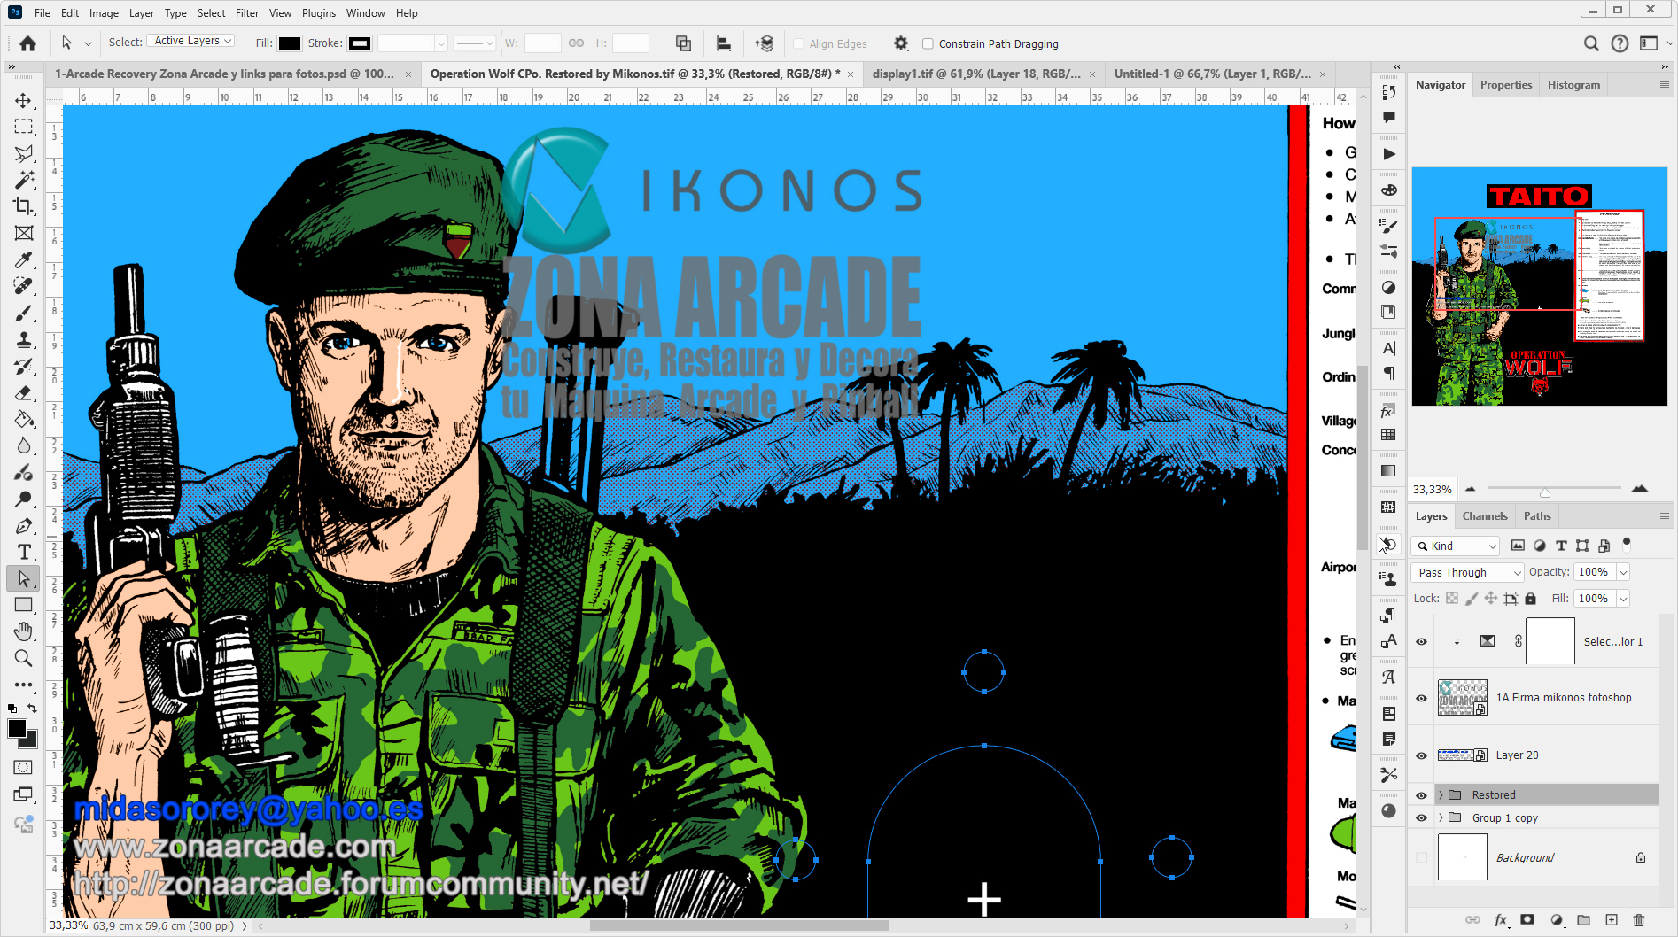Select the Zoom tool
This screenshot has height=937, width=1678.
(24, 658)
